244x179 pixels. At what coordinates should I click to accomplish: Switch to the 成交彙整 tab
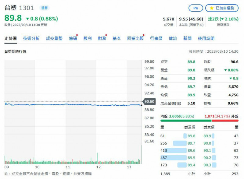[54, 38]
